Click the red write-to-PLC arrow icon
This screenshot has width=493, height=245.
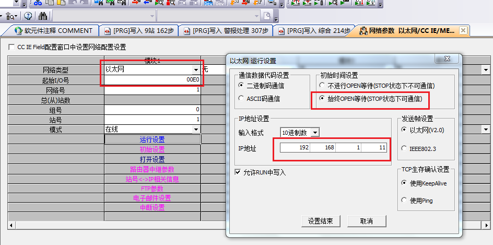point(135,3)
